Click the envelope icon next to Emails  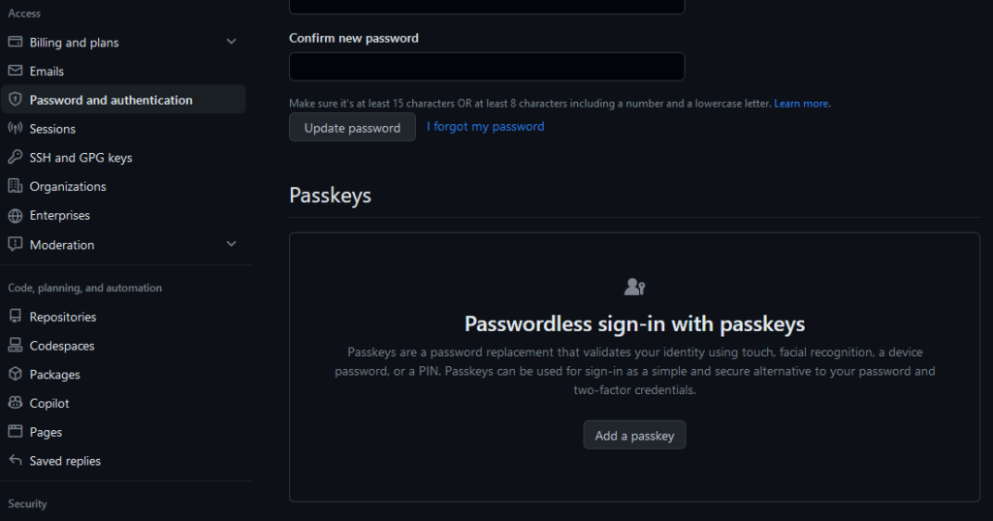(x=16, y=71)
